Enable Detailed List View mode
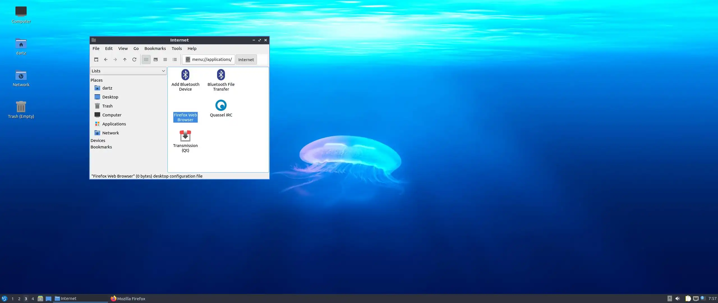718x303 pixels. click(x=175, y=59)
